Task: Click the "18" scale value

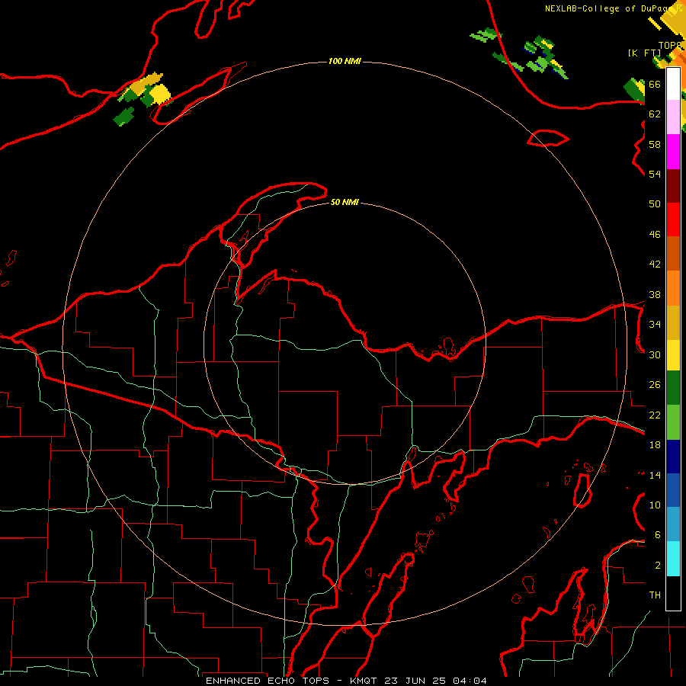Action: tap(655, 445)
